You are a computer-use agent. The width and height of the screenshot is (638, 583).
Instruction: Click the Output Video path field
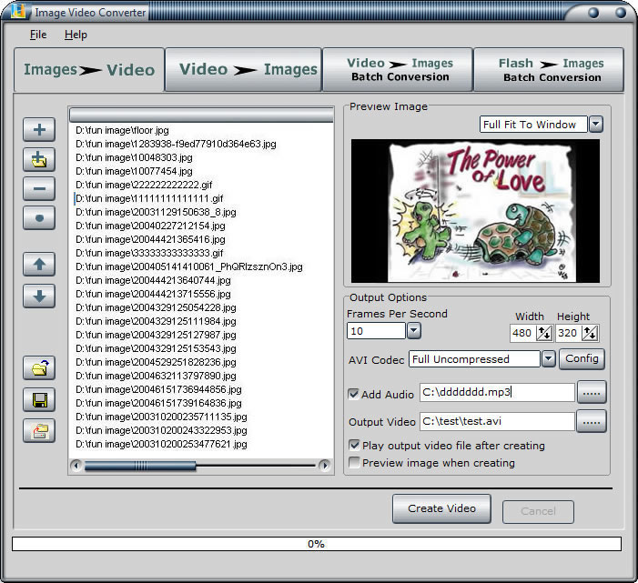click(497, 422)
